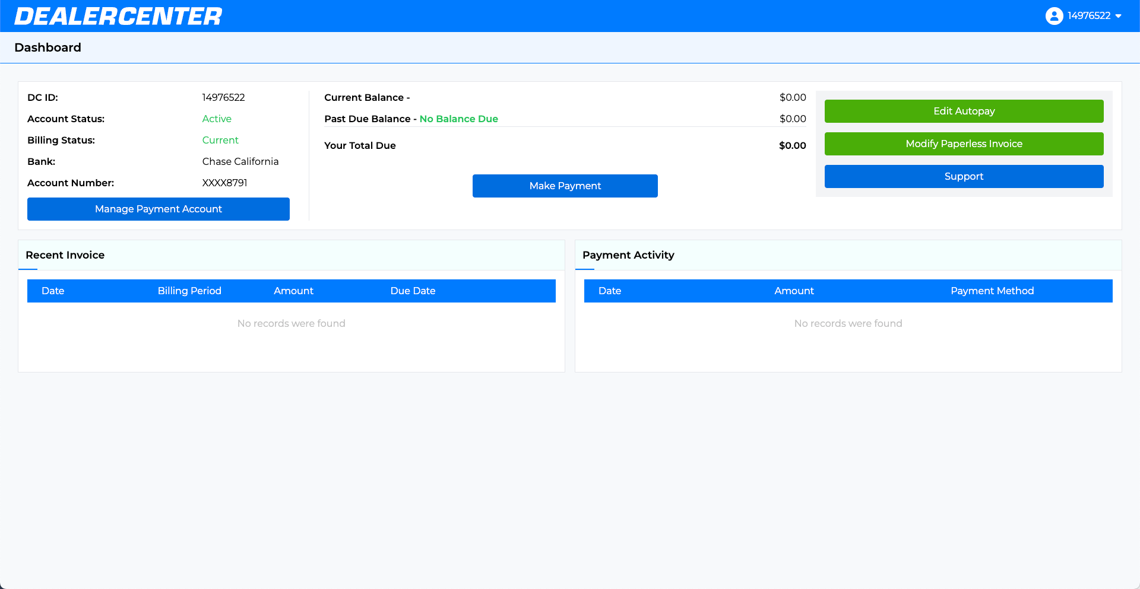
Task: Sort Recent Invoice by Amount column
Action: coord(293,291)
